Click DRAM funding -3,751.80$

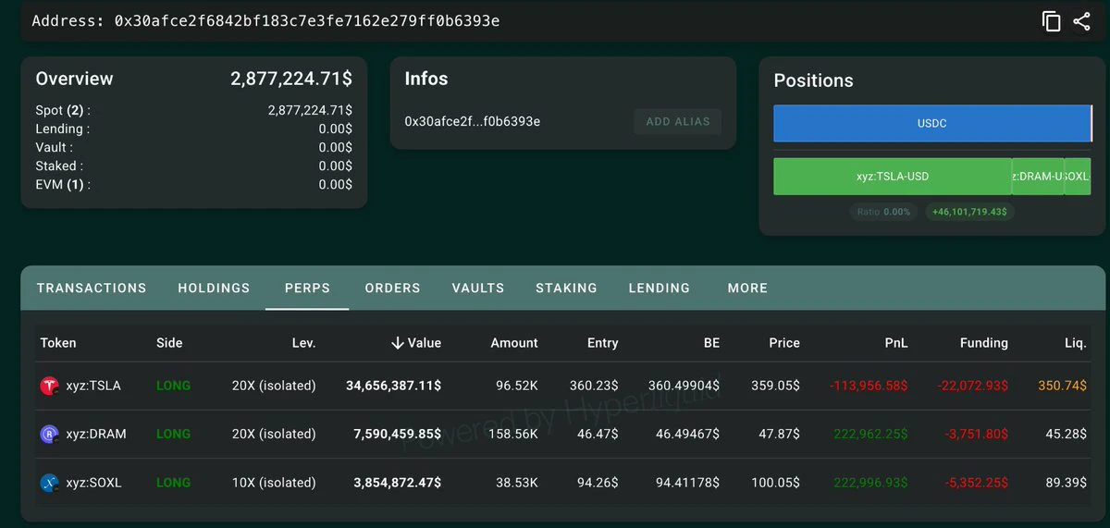click(975, 434)
